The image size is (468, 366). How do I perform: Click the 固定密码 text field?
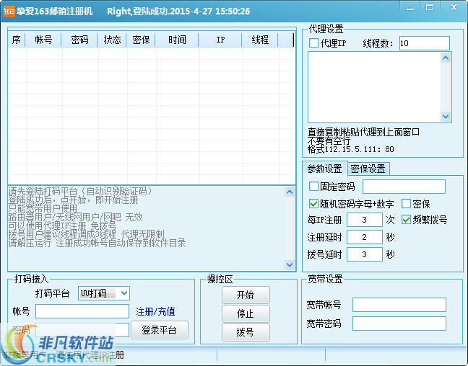(x=404, y=187)
